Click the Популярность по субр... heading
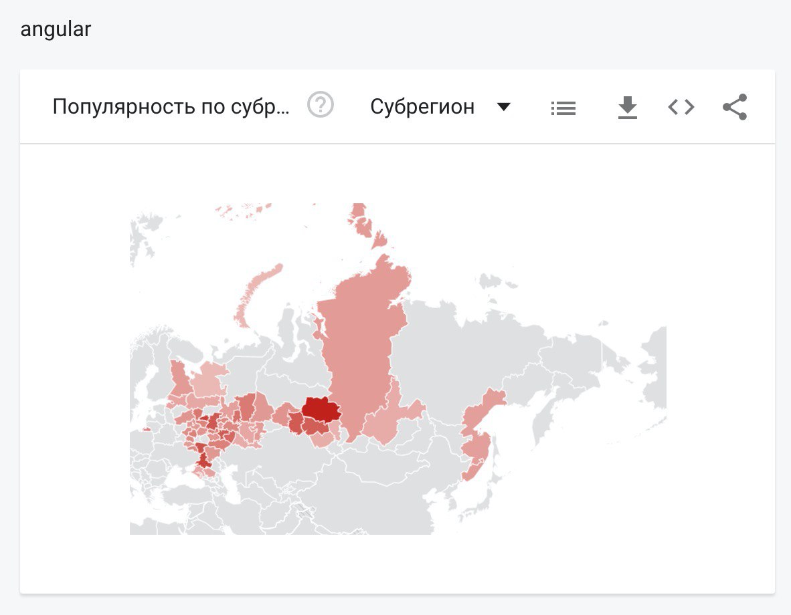The width and height of the screenshot is (791, 615). click(x=171, y=107)
